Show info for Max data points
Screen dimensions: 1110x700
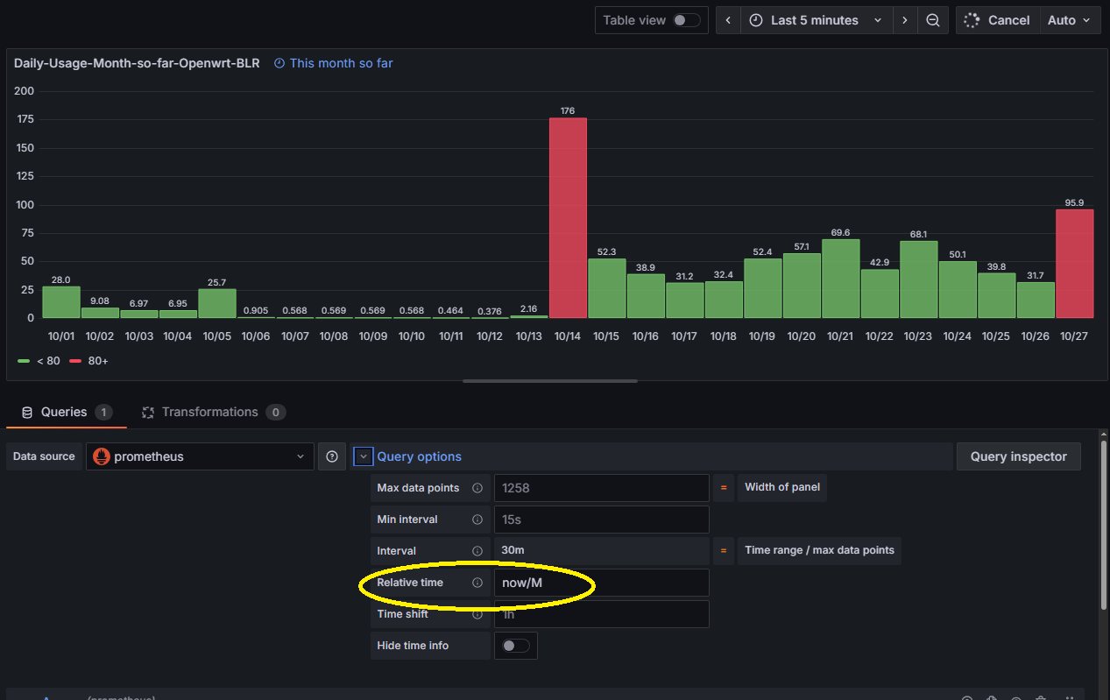click(477, 488)
